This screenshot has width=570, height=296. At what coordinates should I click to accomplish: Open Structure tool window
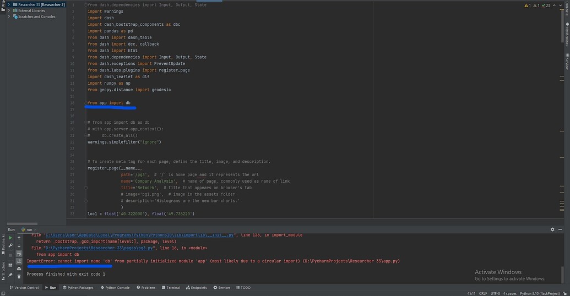pos(3,271)
